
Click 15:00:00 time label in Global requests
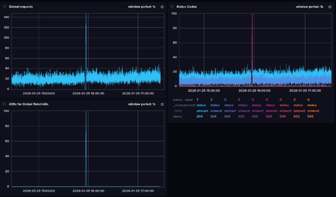point(39,94)
